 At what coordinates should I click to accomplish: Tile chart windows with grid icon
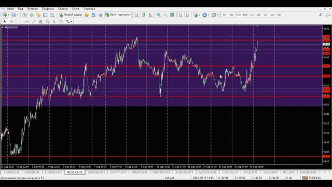click(x=172, y=15)
